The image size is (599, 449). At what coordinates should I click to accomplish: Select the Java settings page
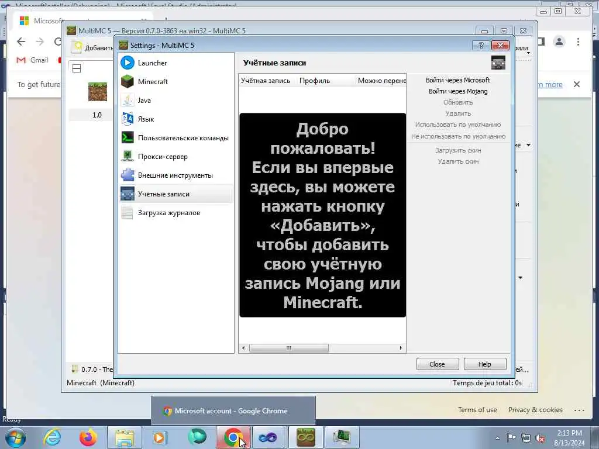tap(175, 100)
